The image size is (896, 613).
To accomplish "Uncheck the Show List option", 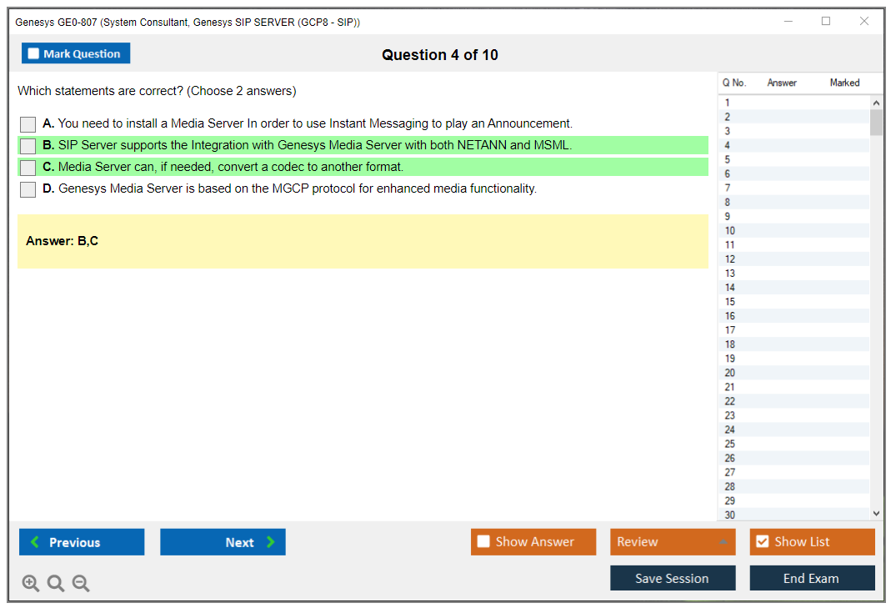I will pos(762,542).
